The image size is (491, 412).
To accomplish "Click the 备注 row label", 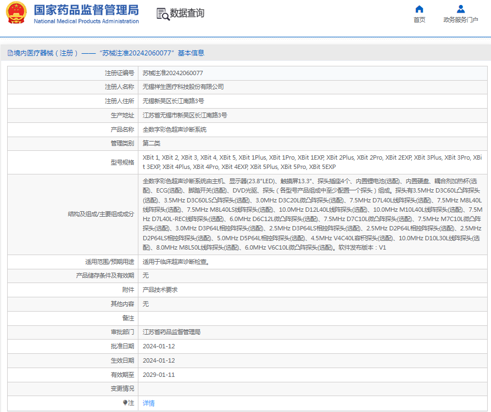I will [128, 318].
